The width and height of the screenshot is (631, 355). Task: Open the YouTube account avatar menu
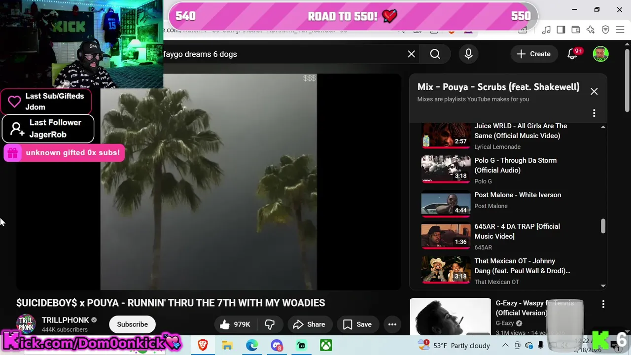click(x=600, y=54)
